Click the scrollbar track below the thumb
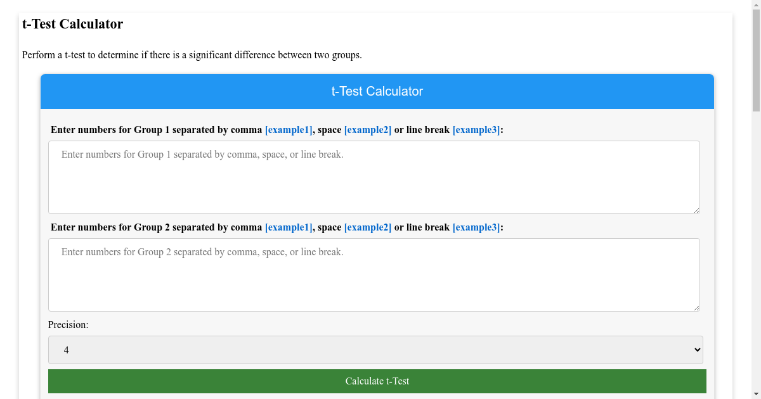 [x=756, y=253]
